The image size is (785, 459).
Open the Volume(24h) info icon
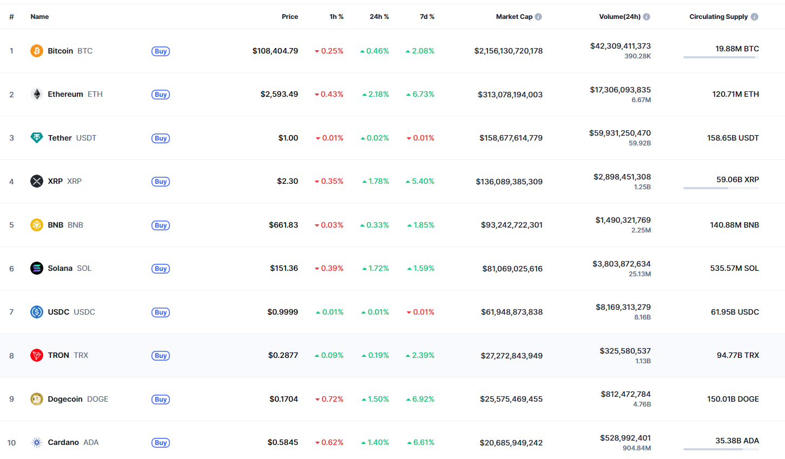[647, 17]
